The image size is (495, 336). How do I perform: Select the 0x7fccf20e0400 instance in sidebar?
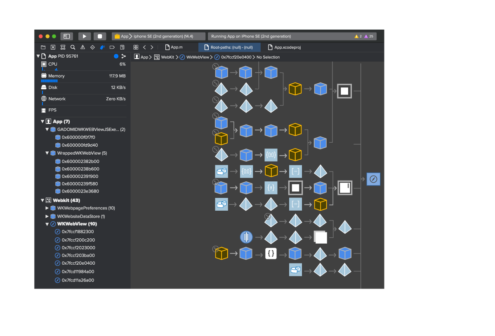[x=78, y=263]
